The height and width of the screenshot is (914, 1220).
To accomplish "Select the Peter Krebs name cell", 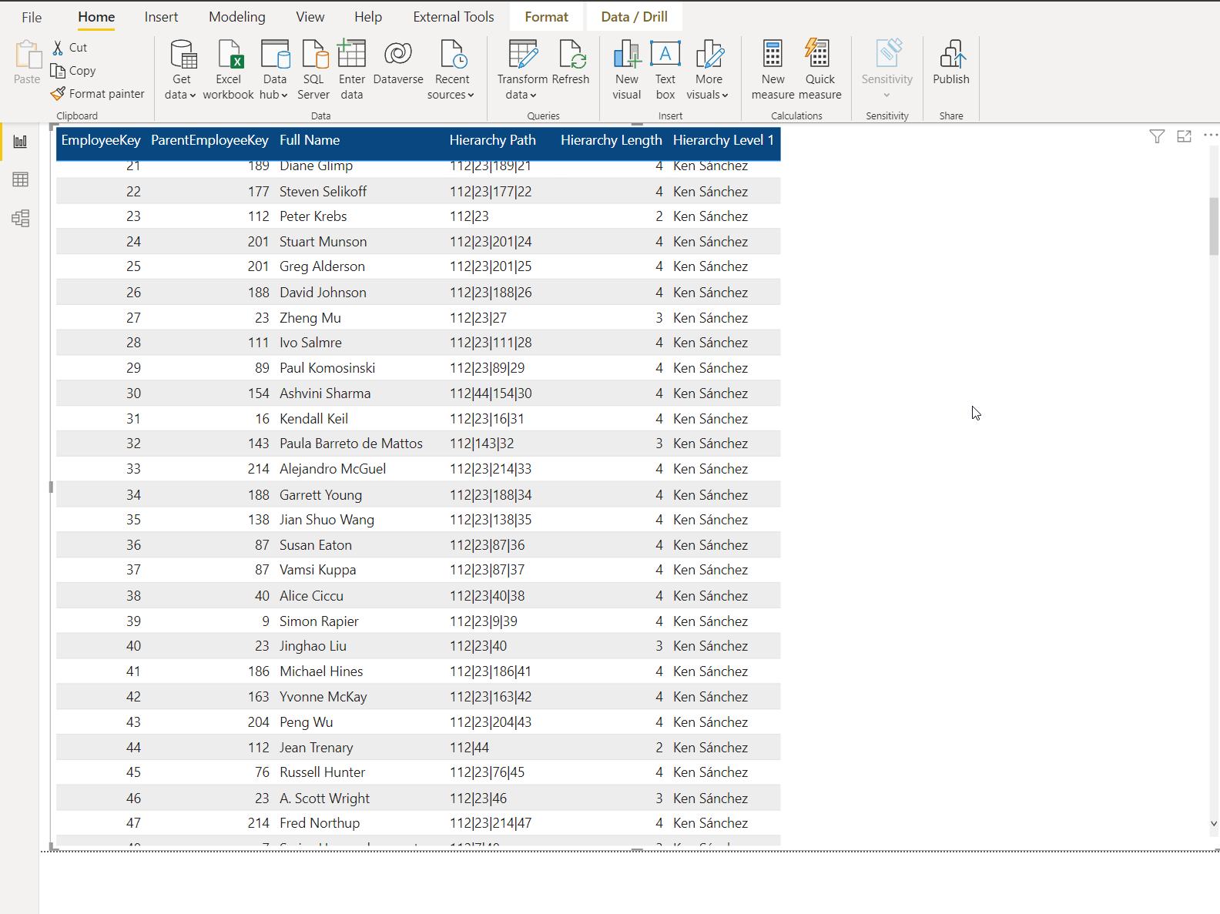I will pos(313,216).
